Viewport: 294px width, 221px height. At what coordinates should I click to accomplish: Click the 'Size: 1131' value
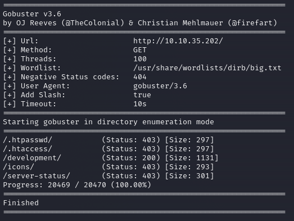coord(192,158)
